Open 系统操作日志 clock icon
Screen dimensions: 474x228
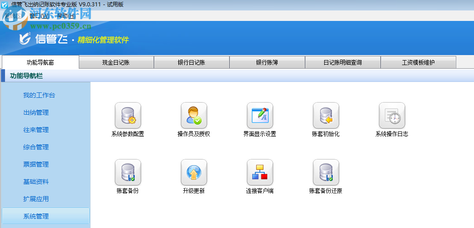point(392,115)
